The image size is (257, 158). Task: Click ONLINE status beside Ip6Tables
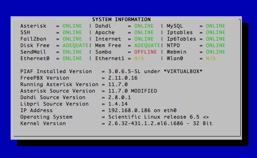tap(215, 39)
